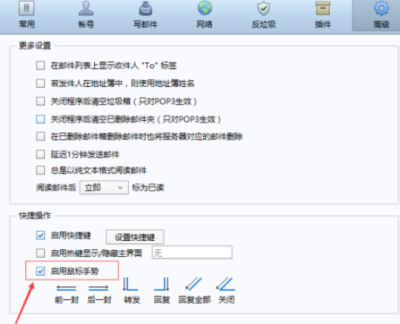Enable 延迟1分钟发送邮件 checkbox
The image size is (400, 324).
[40, 155]
